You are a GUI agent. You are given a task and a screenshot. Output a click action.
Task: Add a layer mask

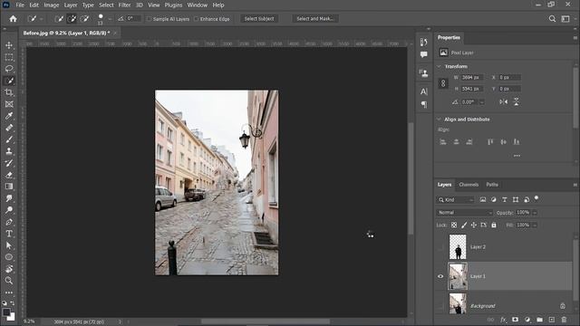[515, 320]
